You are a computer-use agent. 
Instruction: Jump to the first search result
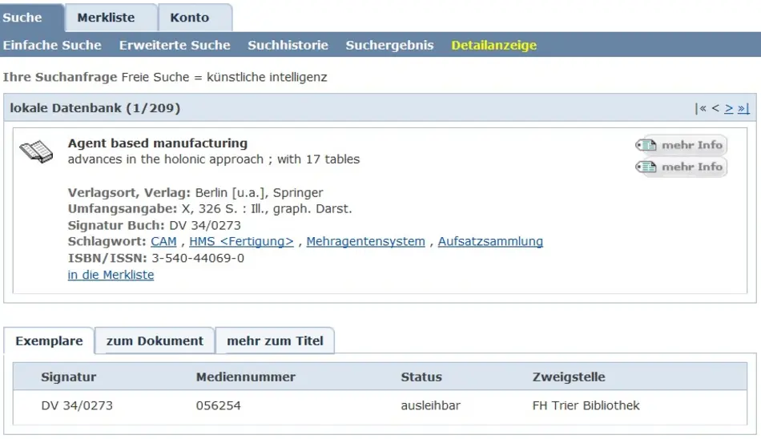coord(700,108)
